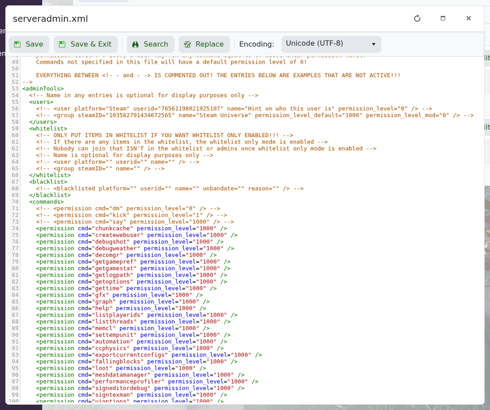Click the "graph" command value
Screen dimensions: 490x410
(104, 302)
